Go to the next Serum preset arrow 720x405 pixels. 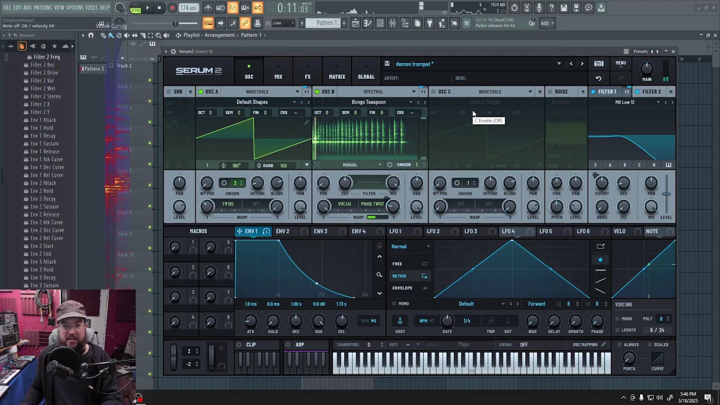[x=582, y=64]
